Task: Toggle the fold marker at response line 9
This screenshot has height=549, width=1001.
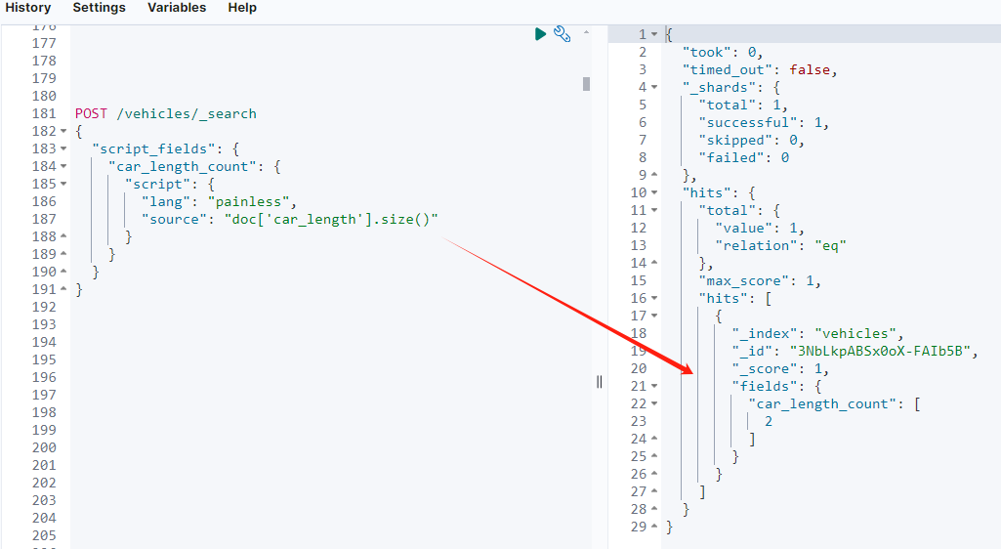Action: pyautogui.click(x=654, y=175)
